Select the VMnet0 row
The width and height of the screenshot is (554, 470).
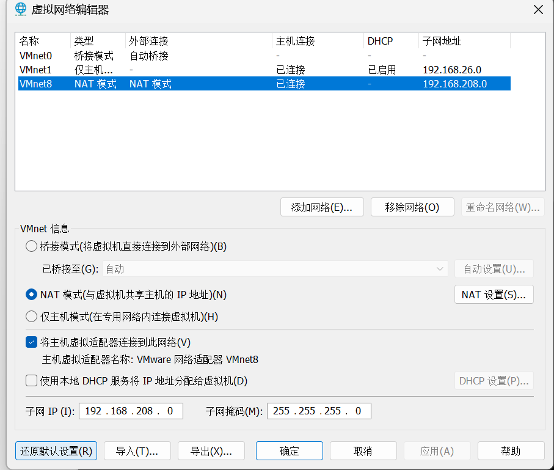264,56
